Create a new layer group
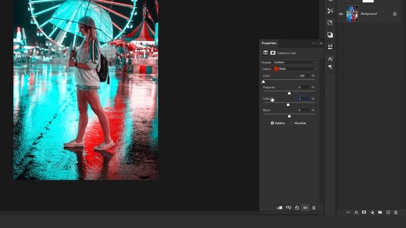The image size is (406, 228). click(380, 212)
